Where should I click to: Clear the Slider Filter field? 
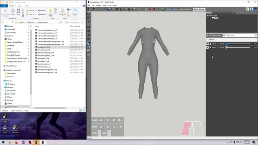click(256, 35)
